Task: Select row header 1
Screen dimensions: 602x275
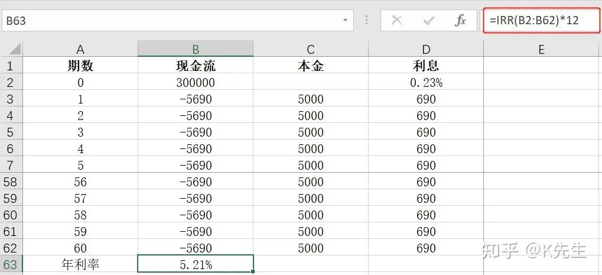Action: [x=11, y=66]
